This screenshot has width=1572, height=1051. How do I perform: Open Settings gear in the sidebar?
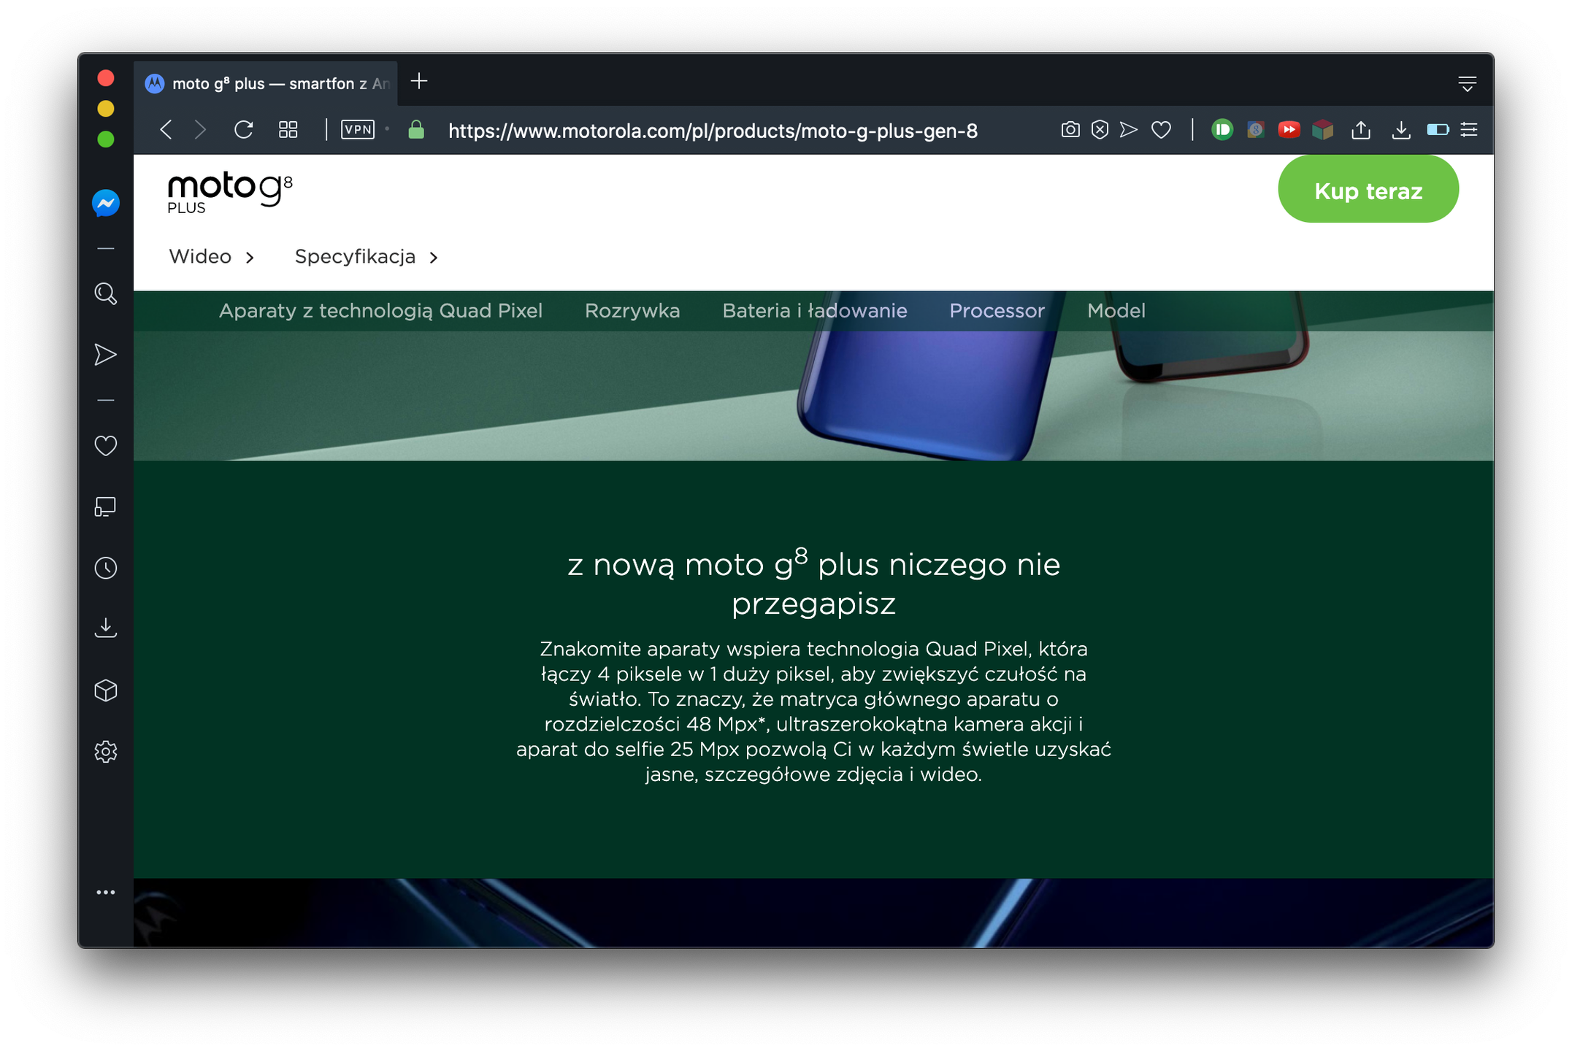coord(106,752)
